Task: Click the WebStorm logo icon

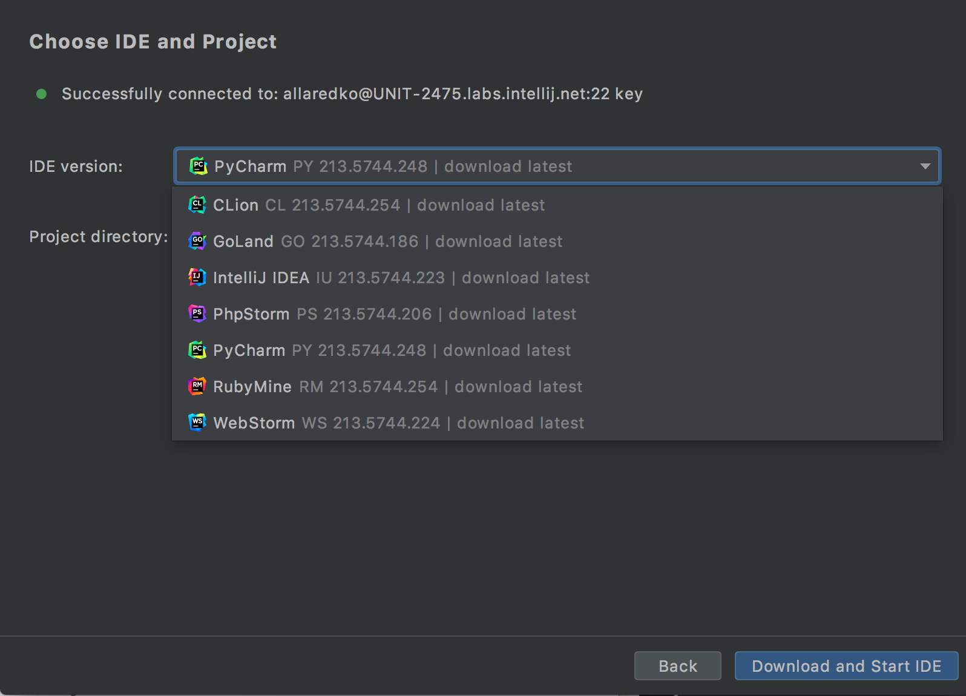Action: pyautogui.click(x=197, y=422)
